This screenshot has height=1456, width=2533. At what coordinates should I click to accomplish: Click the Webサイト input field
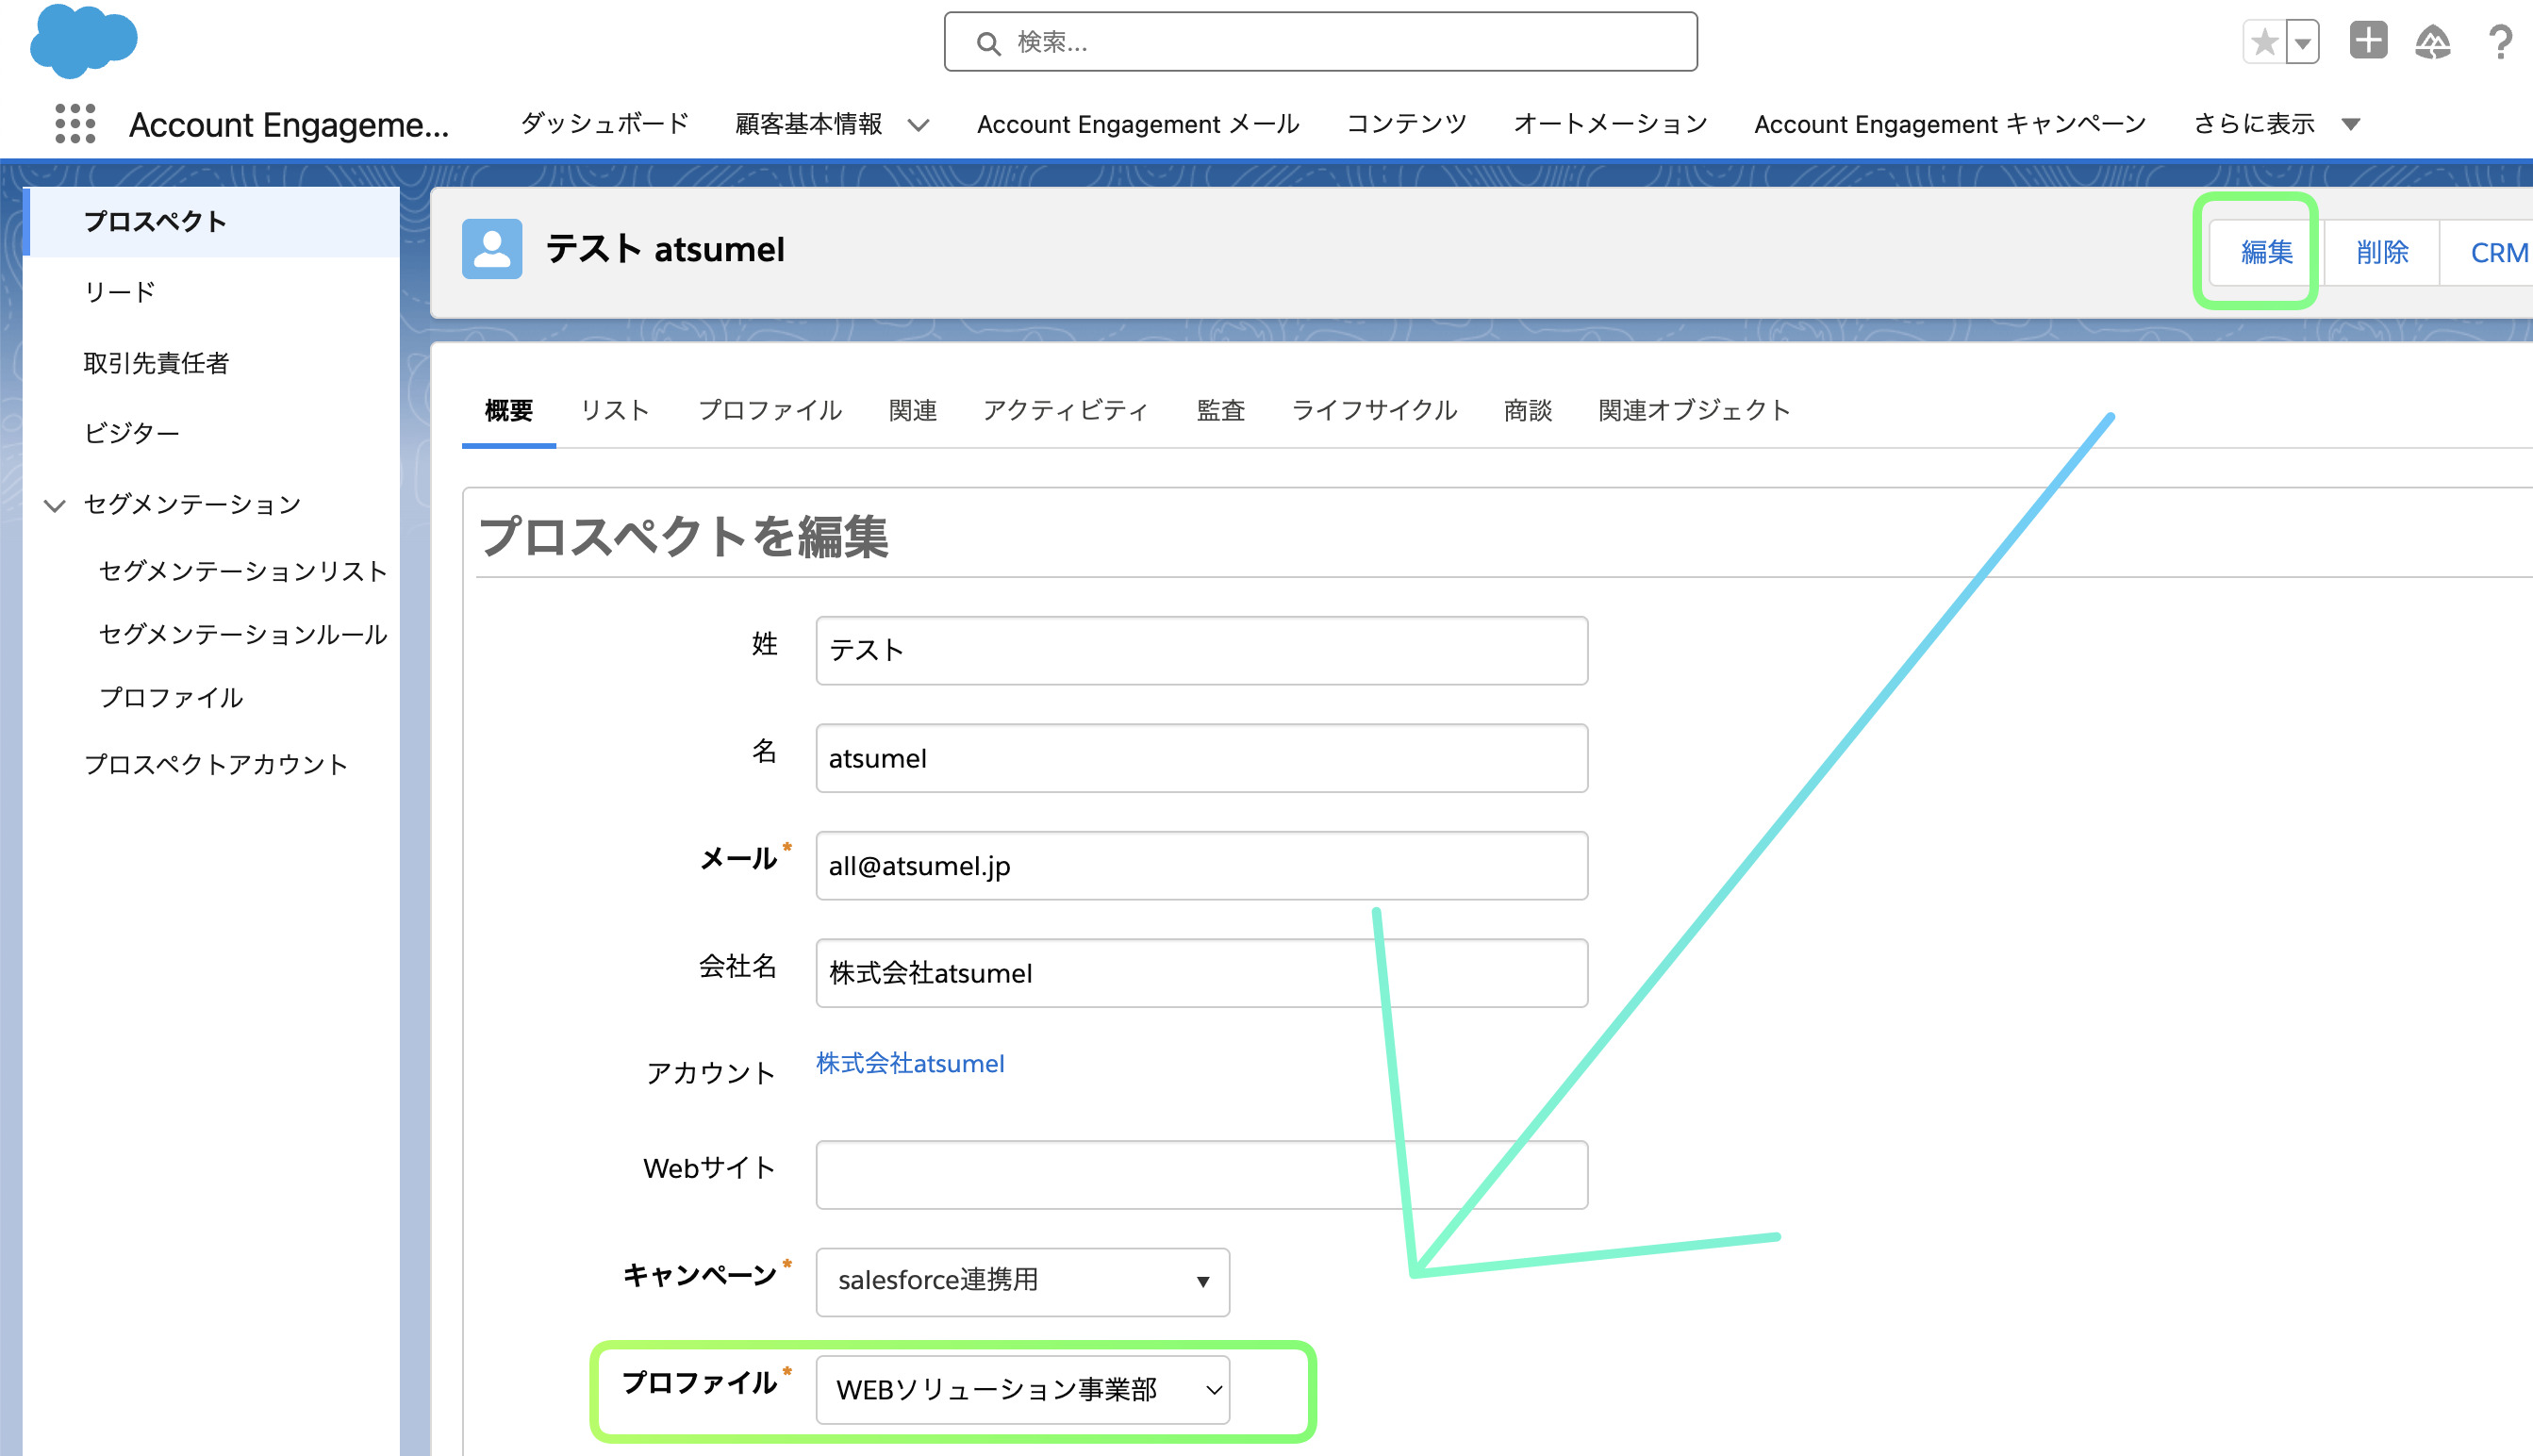pos(1201,1174)
